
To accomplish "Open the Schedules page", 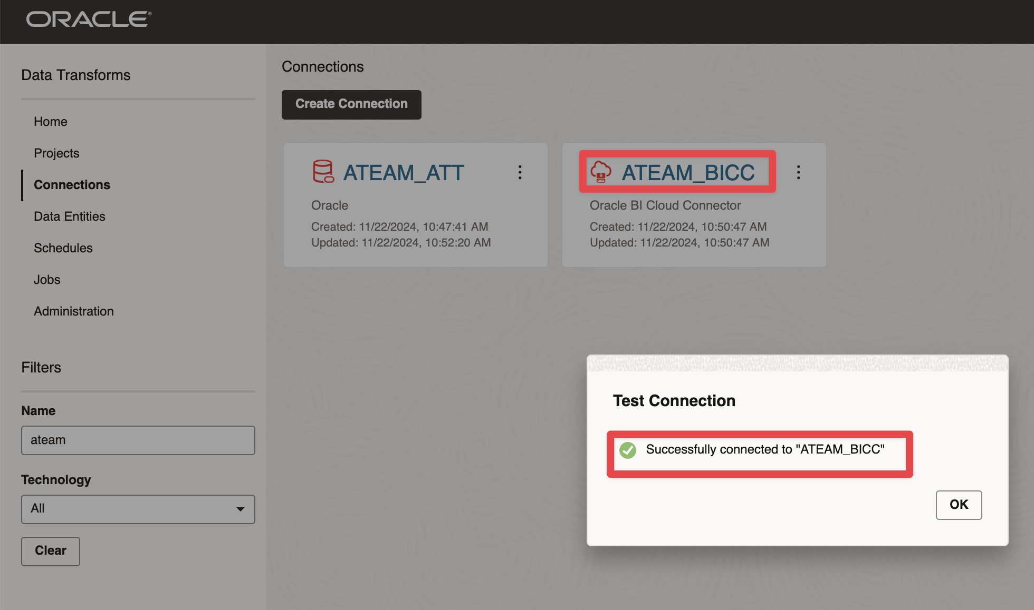I will coord(63,248).
